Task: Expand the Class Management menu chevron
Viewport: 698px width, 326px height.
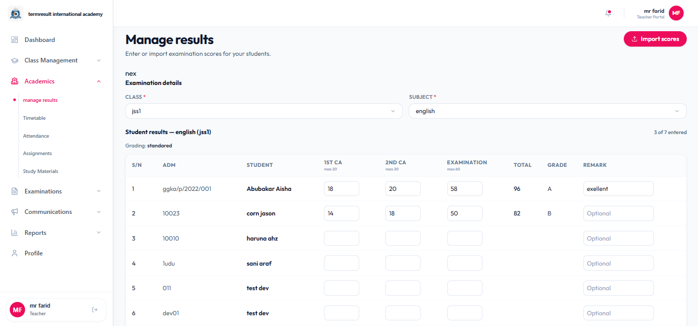Action: click(x=99, y=60)
